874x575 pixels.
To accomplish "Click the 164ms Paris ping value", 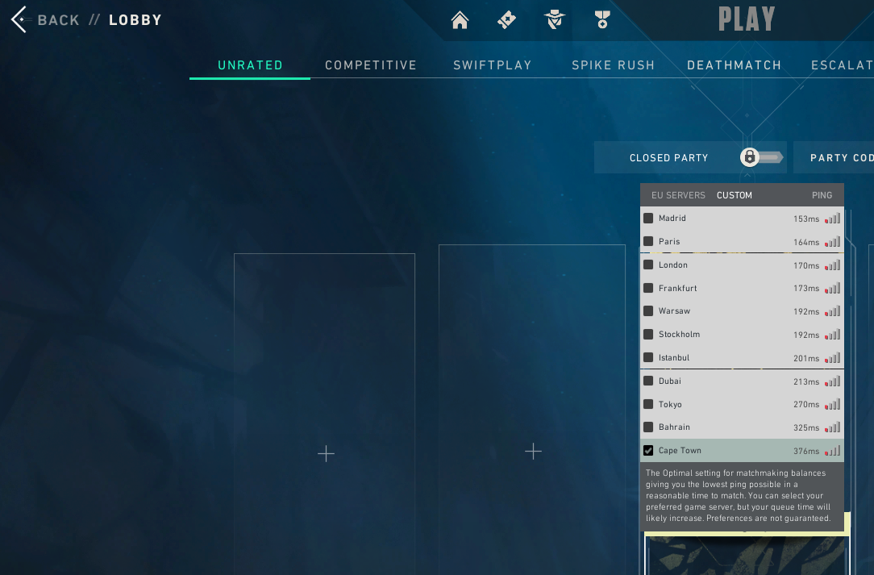I will point(806,243).
